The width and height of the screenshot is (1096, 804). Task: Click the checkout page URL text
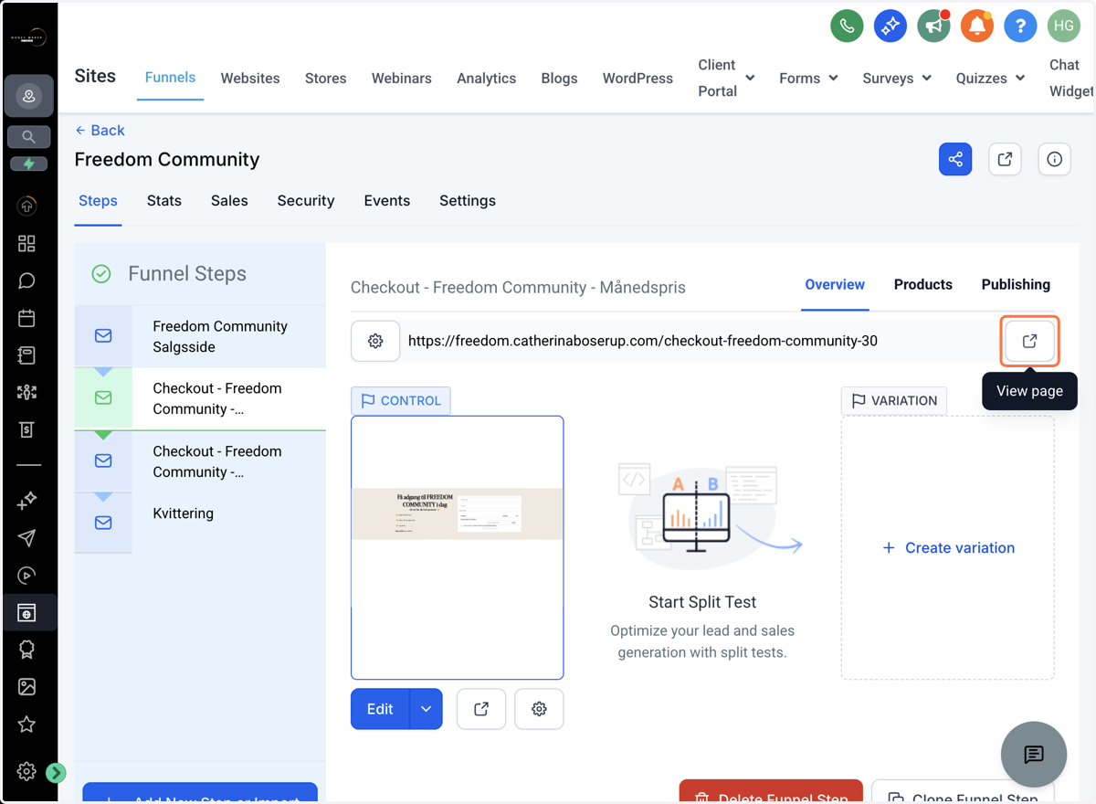tap(643, 341)
